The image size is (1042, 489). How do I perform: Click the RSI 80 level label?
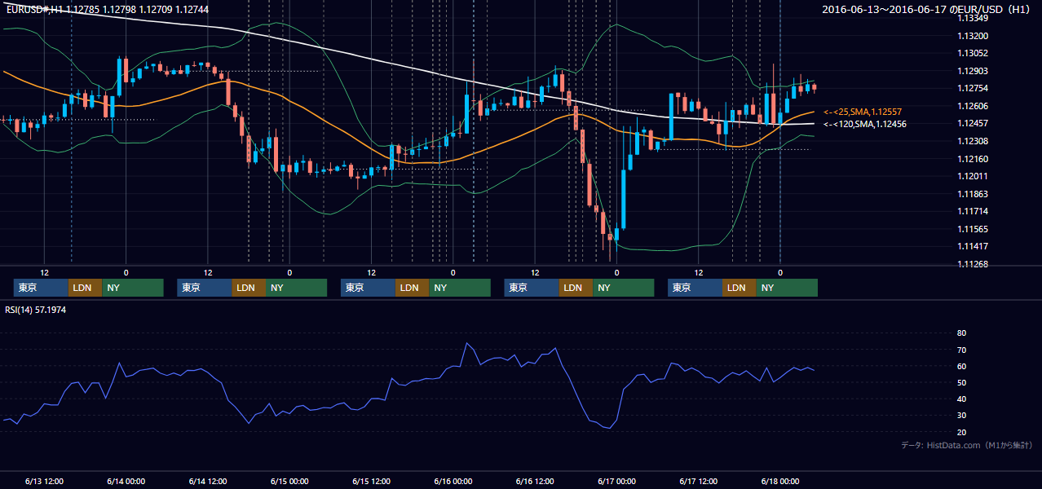tap(961, 333)
